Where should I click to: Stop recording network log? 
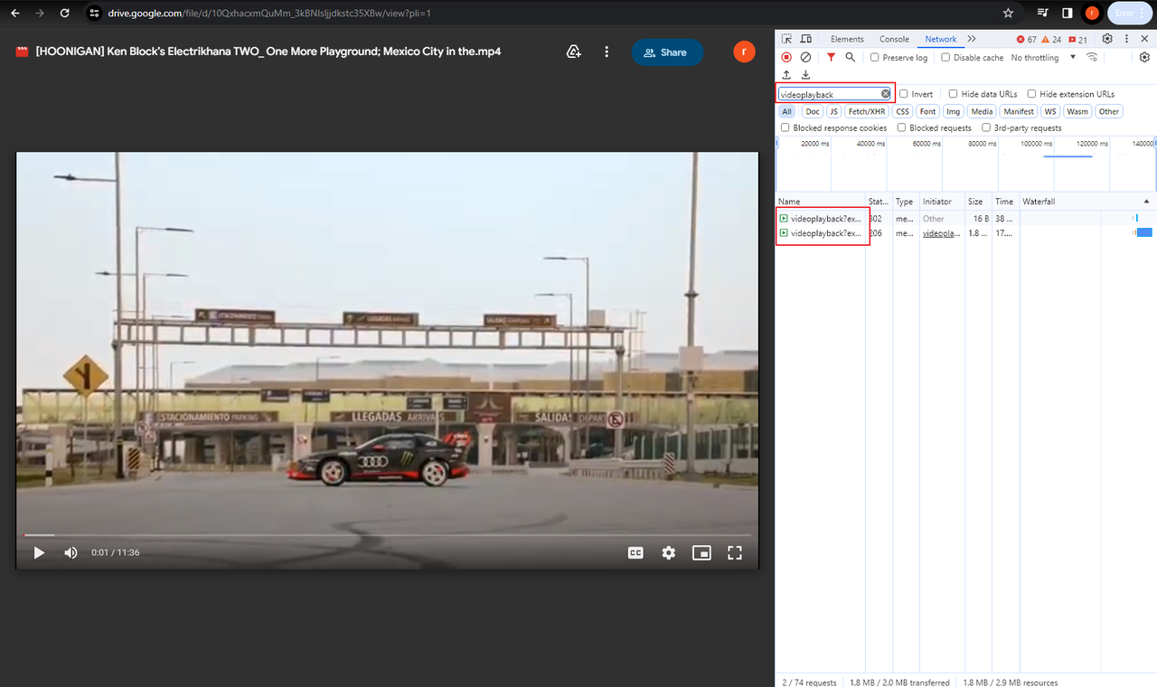pyautogui.click(x=786, y=57)
